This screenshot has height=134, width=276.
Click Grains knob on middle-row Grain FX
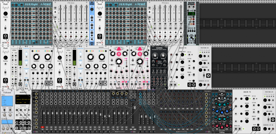[182, 62]
